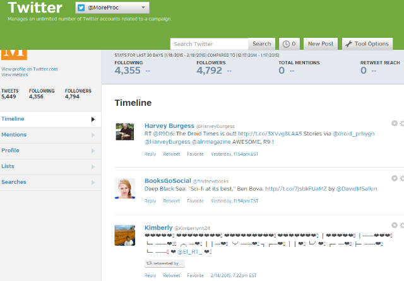Viewport: 404px width, 281px height.
Task: Click the arrow beside Searches
Action: click(93, 182)
